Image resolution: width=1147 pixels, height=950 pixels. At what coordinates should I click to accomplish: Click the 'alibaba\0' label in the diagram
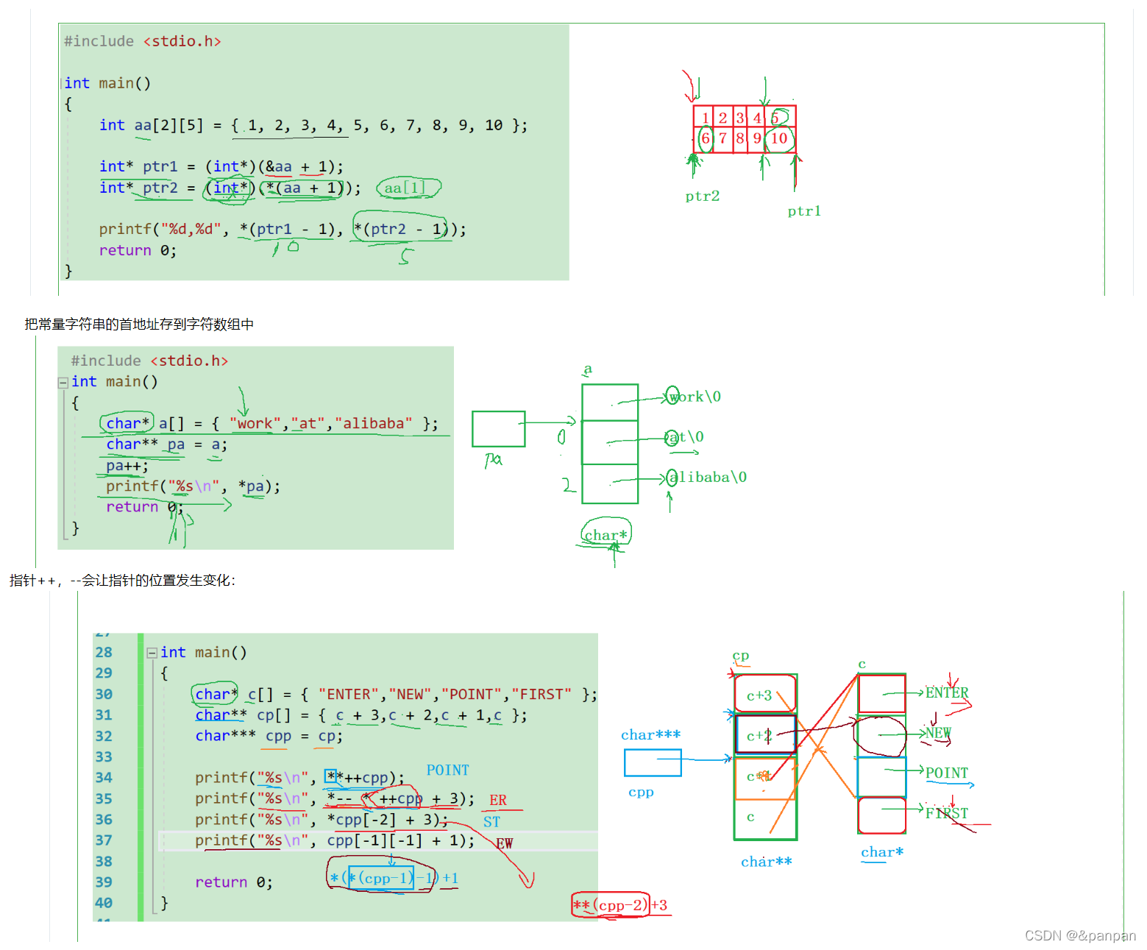pyautogui.click(x=708, y=478)
